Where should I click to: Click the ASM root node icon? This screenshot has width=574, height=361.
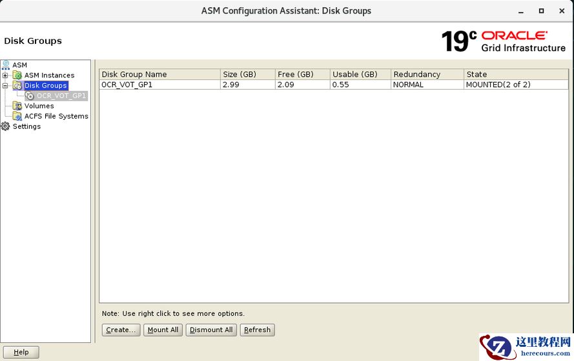6,64
